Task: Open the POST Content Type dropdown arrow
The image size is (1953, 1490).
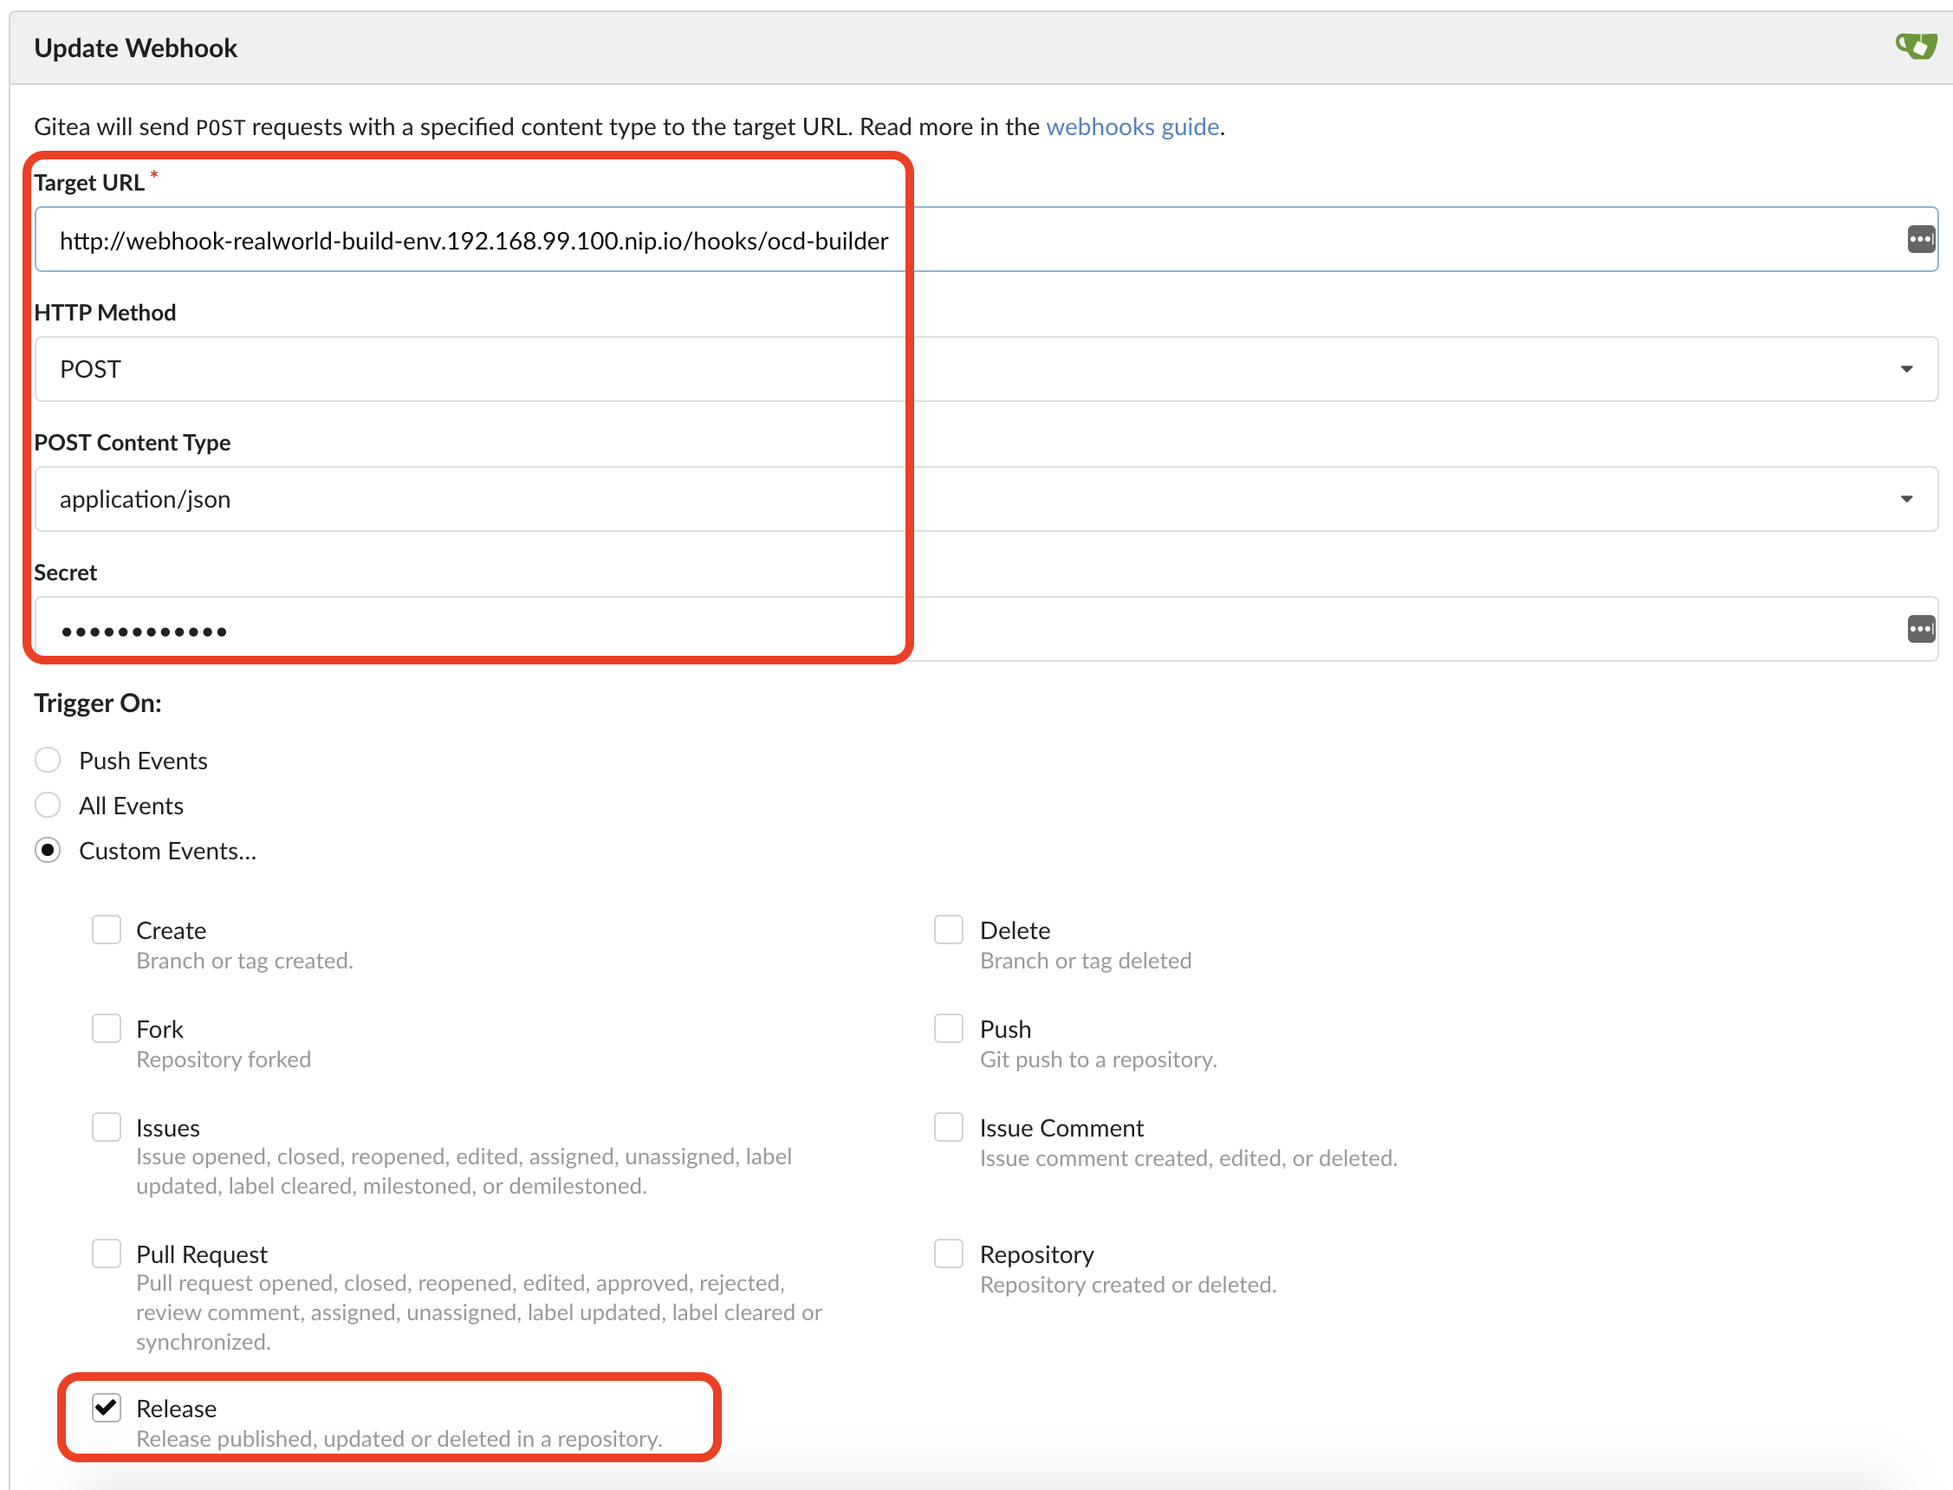Action: click(1906, 499)
